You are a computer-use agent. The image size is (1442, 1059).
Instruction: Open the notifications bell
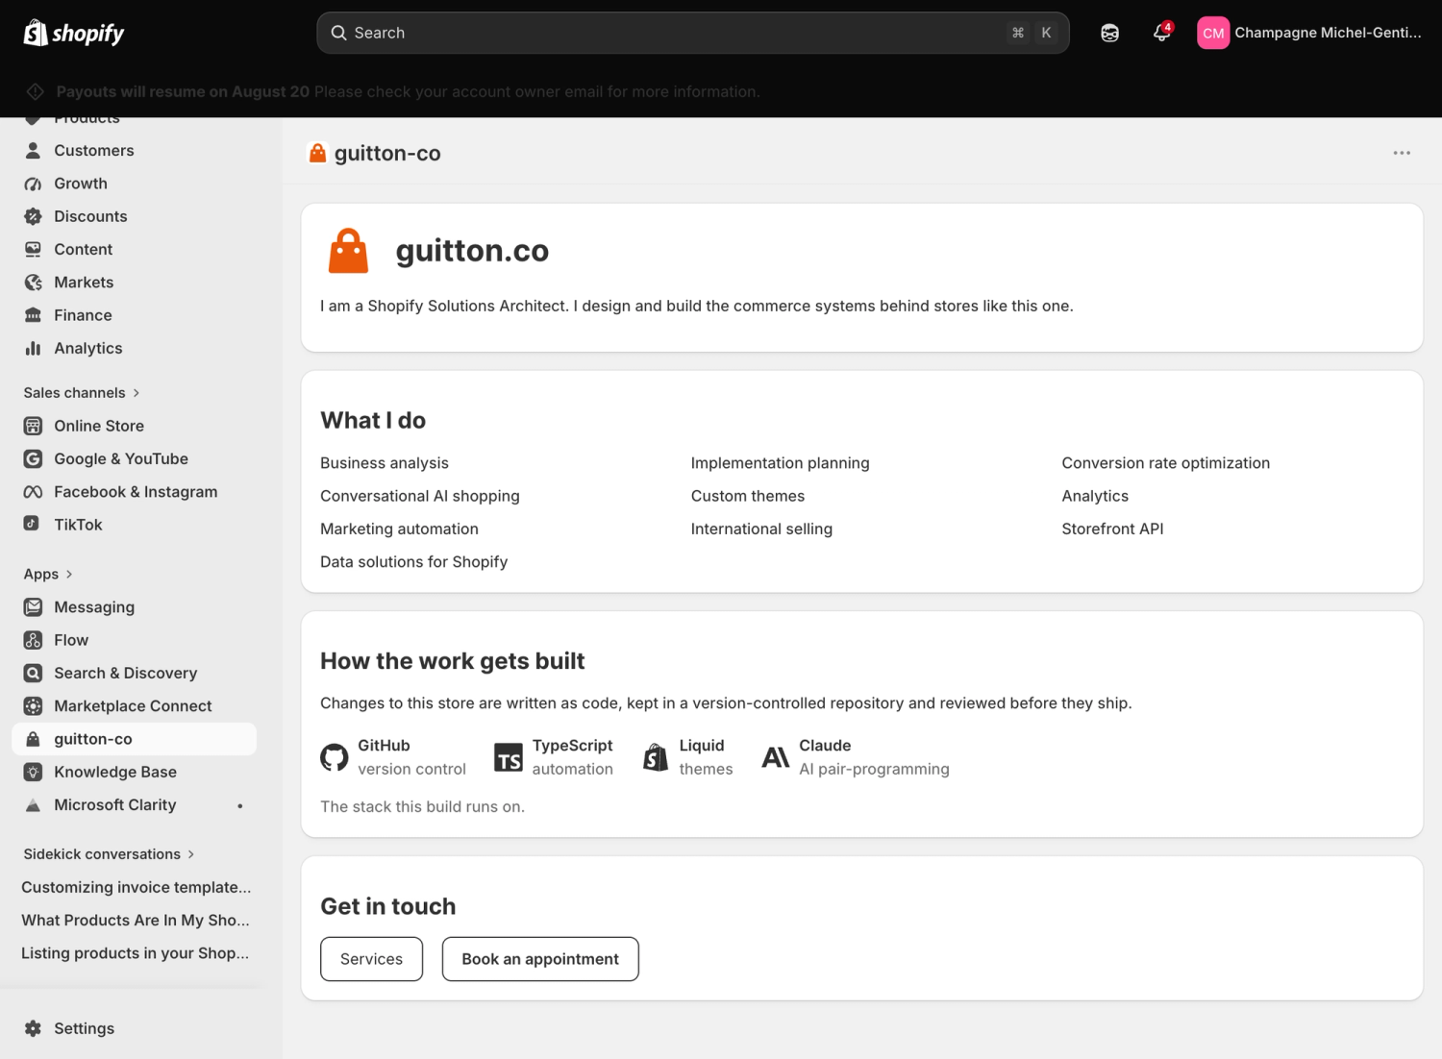tap(1162, 33)
